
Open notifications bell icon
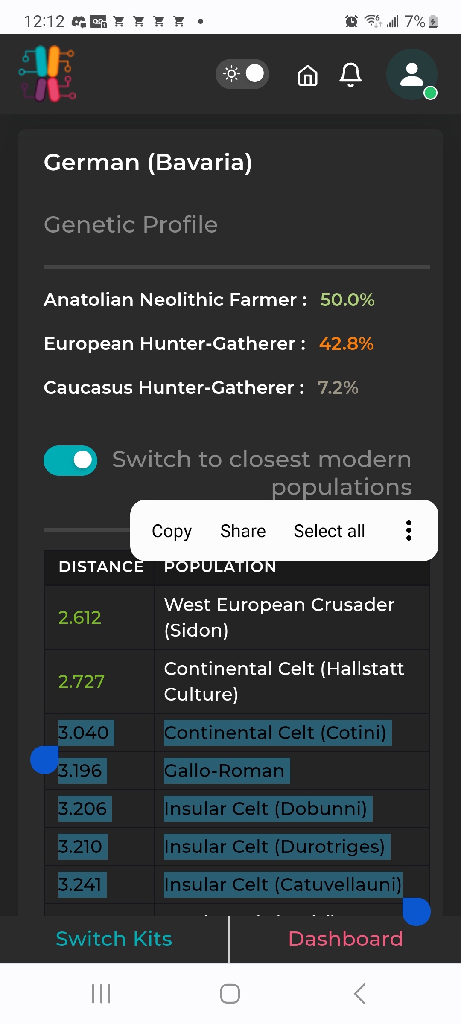pos(350,75)
